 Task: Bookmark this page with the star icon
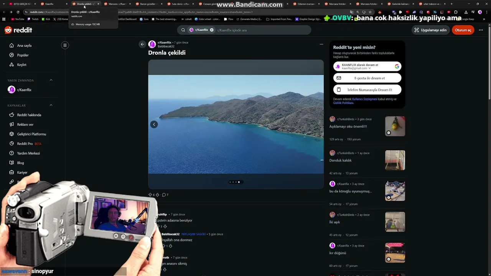pos(370,12)
